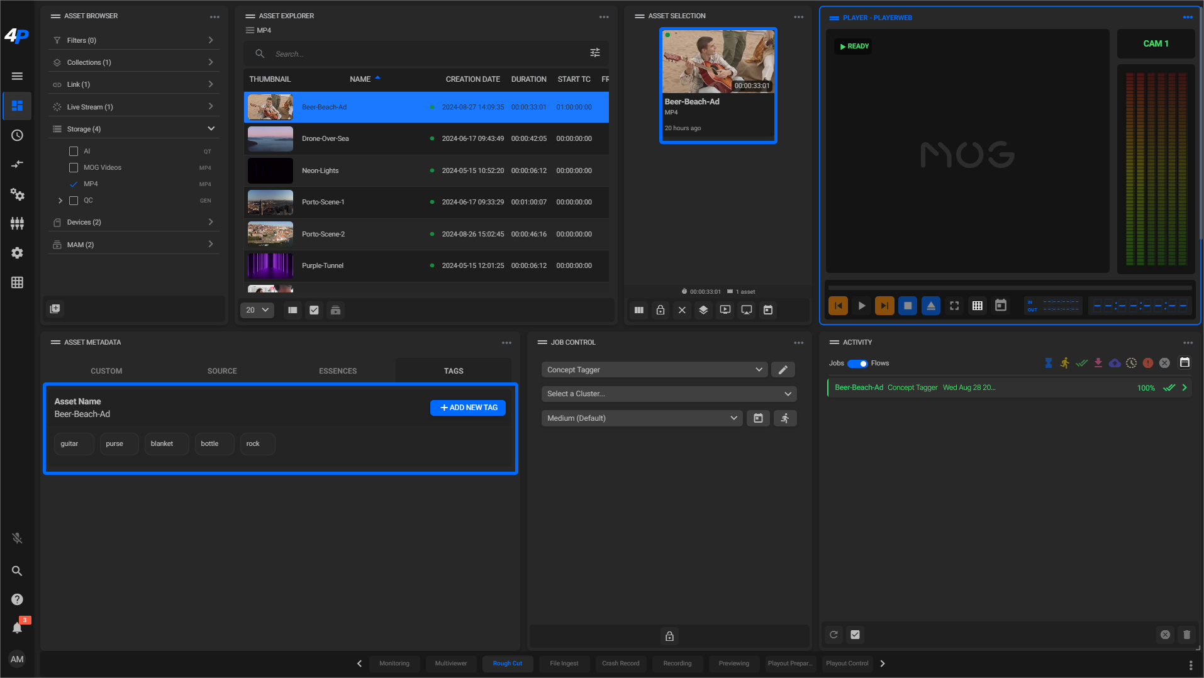Toggle fullscreen in player controls
This screenshot has height=678, width=1204.
pyautogui.click(x=954, y=306)
